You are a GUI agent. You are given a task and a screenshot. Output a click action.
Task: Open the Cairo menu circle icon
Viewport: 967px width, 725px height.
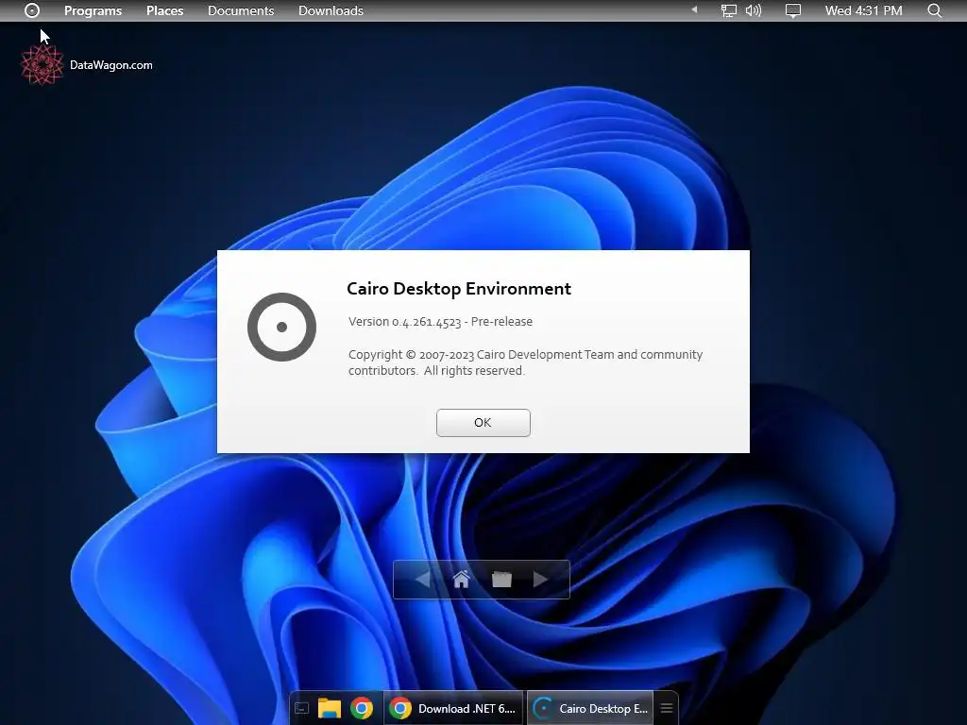pos(32,10)
